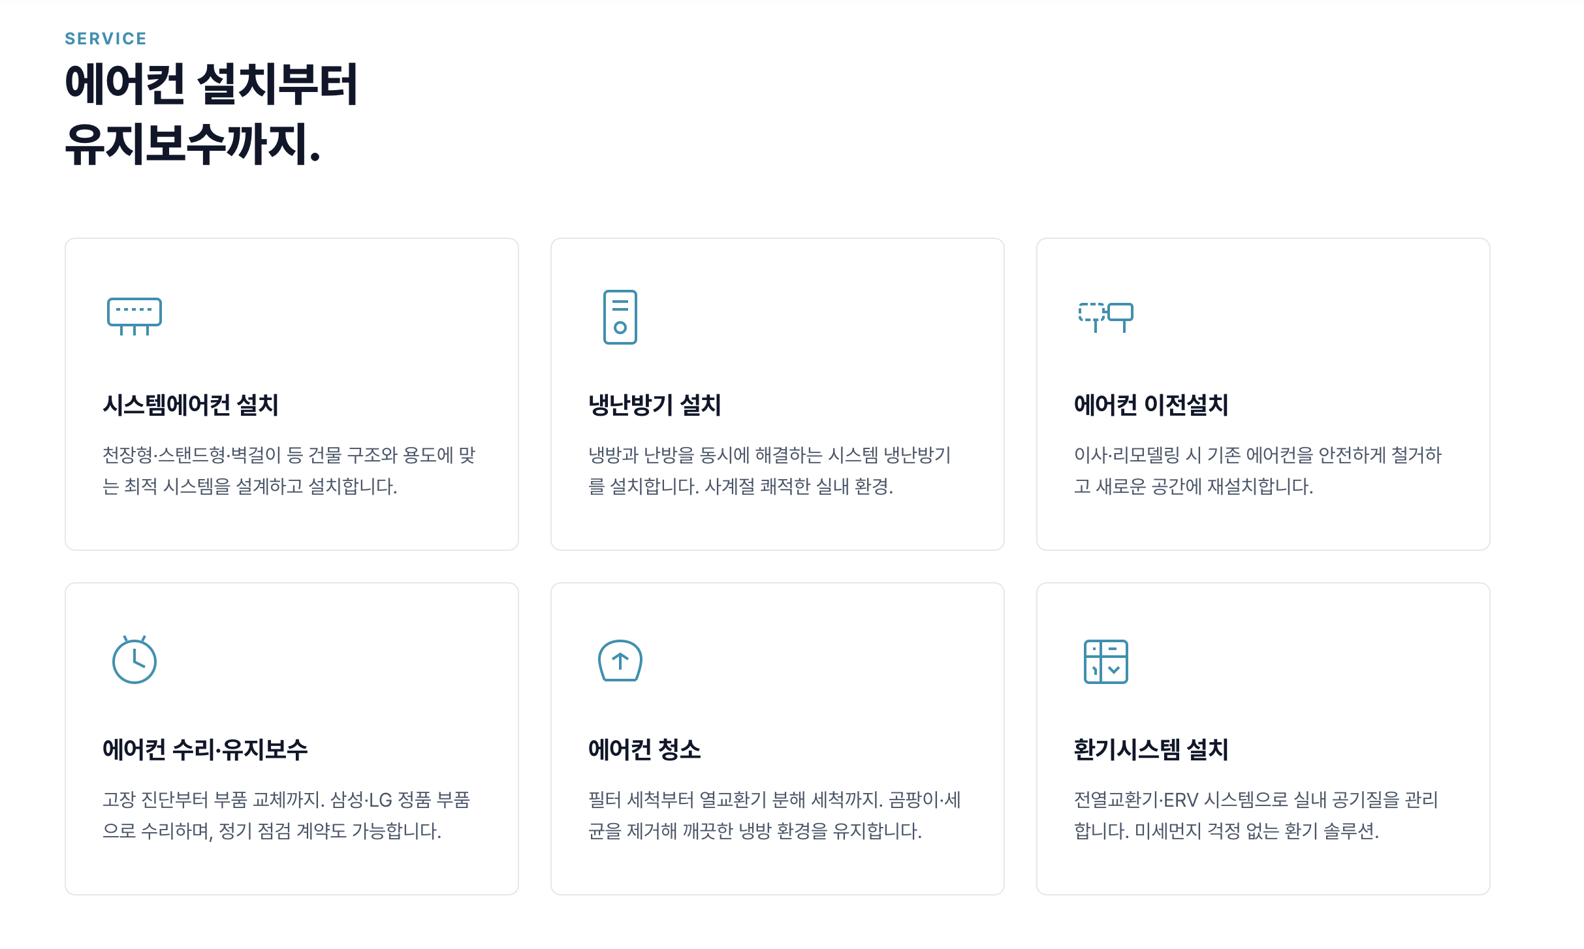
Task: Click the 냉방과 난방을 동시에 description text
Action: coord(769,471)
